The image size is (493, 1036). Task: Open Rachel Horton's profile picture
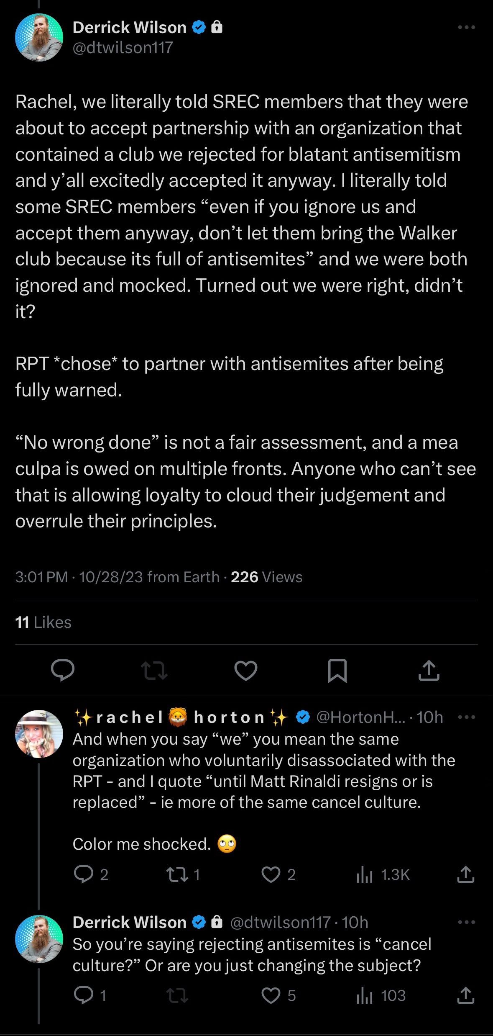click(x=39, y=734)
